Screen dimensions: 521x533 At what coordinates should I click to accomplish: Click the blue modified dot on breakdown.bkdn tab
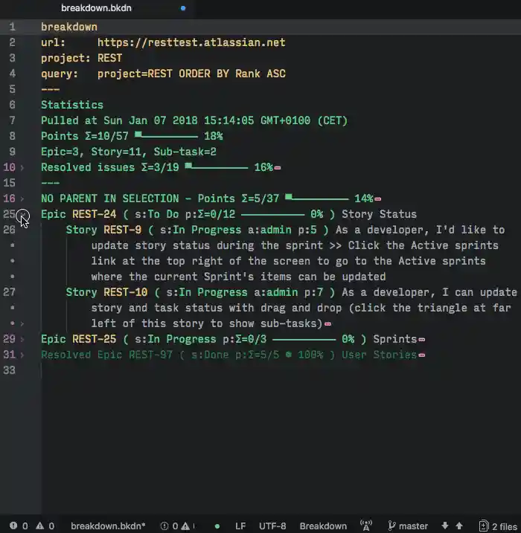click(183, 8)
